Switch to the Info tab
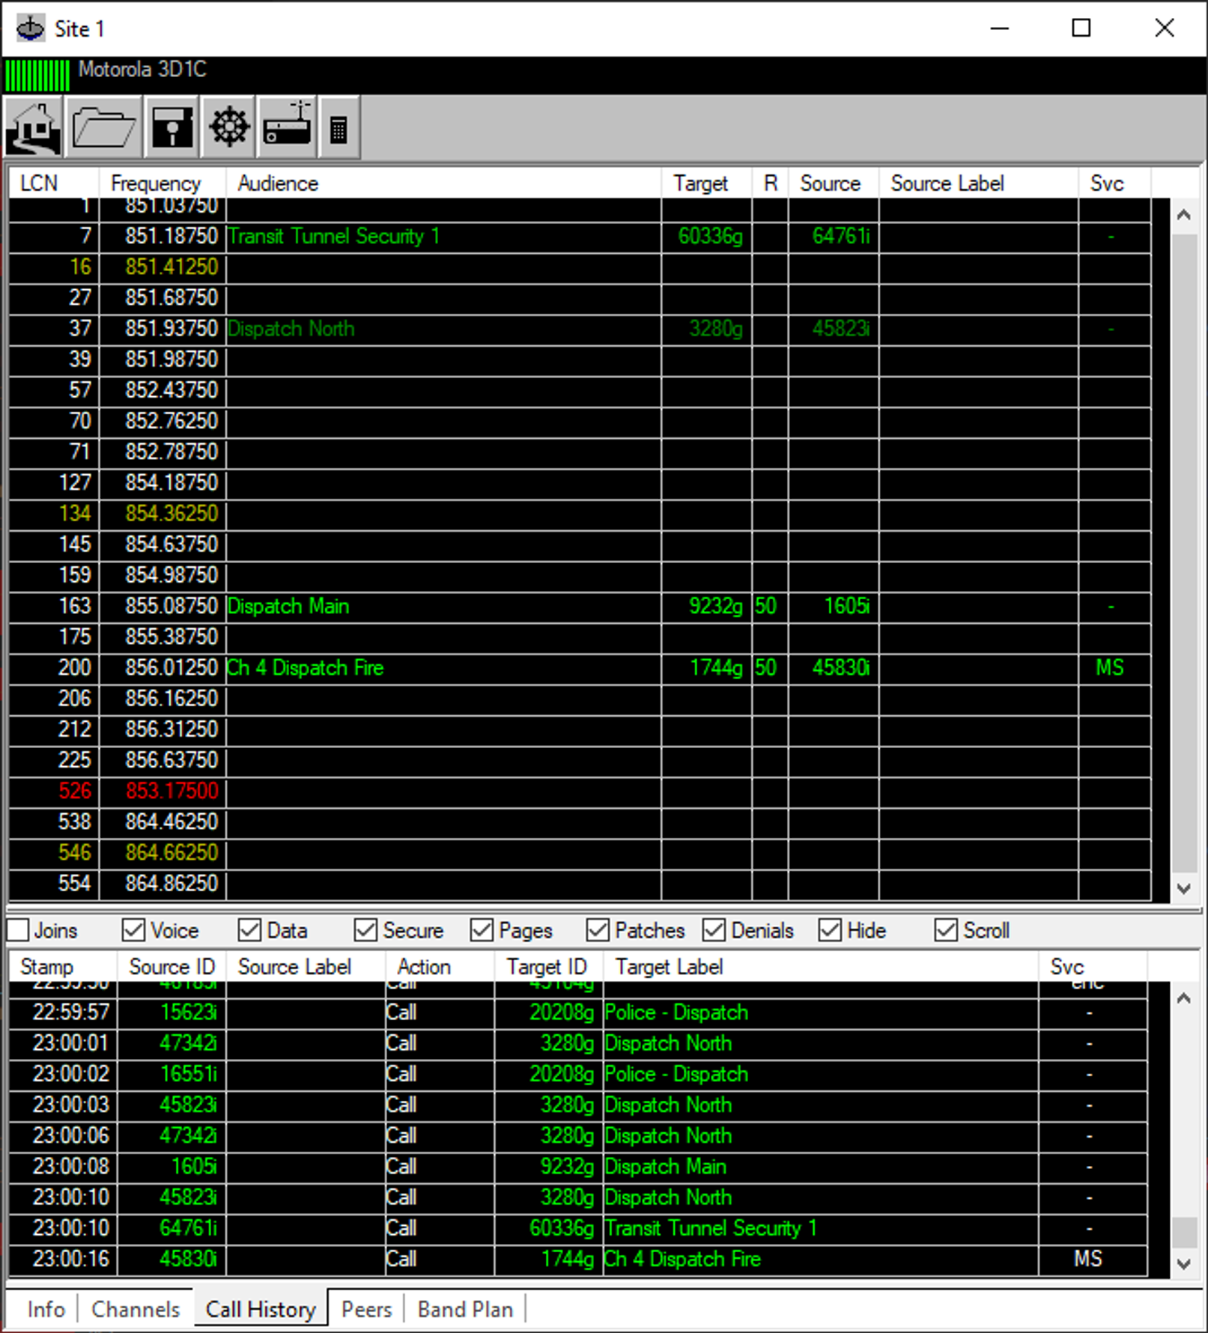This screenshot has height=1333, width=1208. pos(46,1309)
